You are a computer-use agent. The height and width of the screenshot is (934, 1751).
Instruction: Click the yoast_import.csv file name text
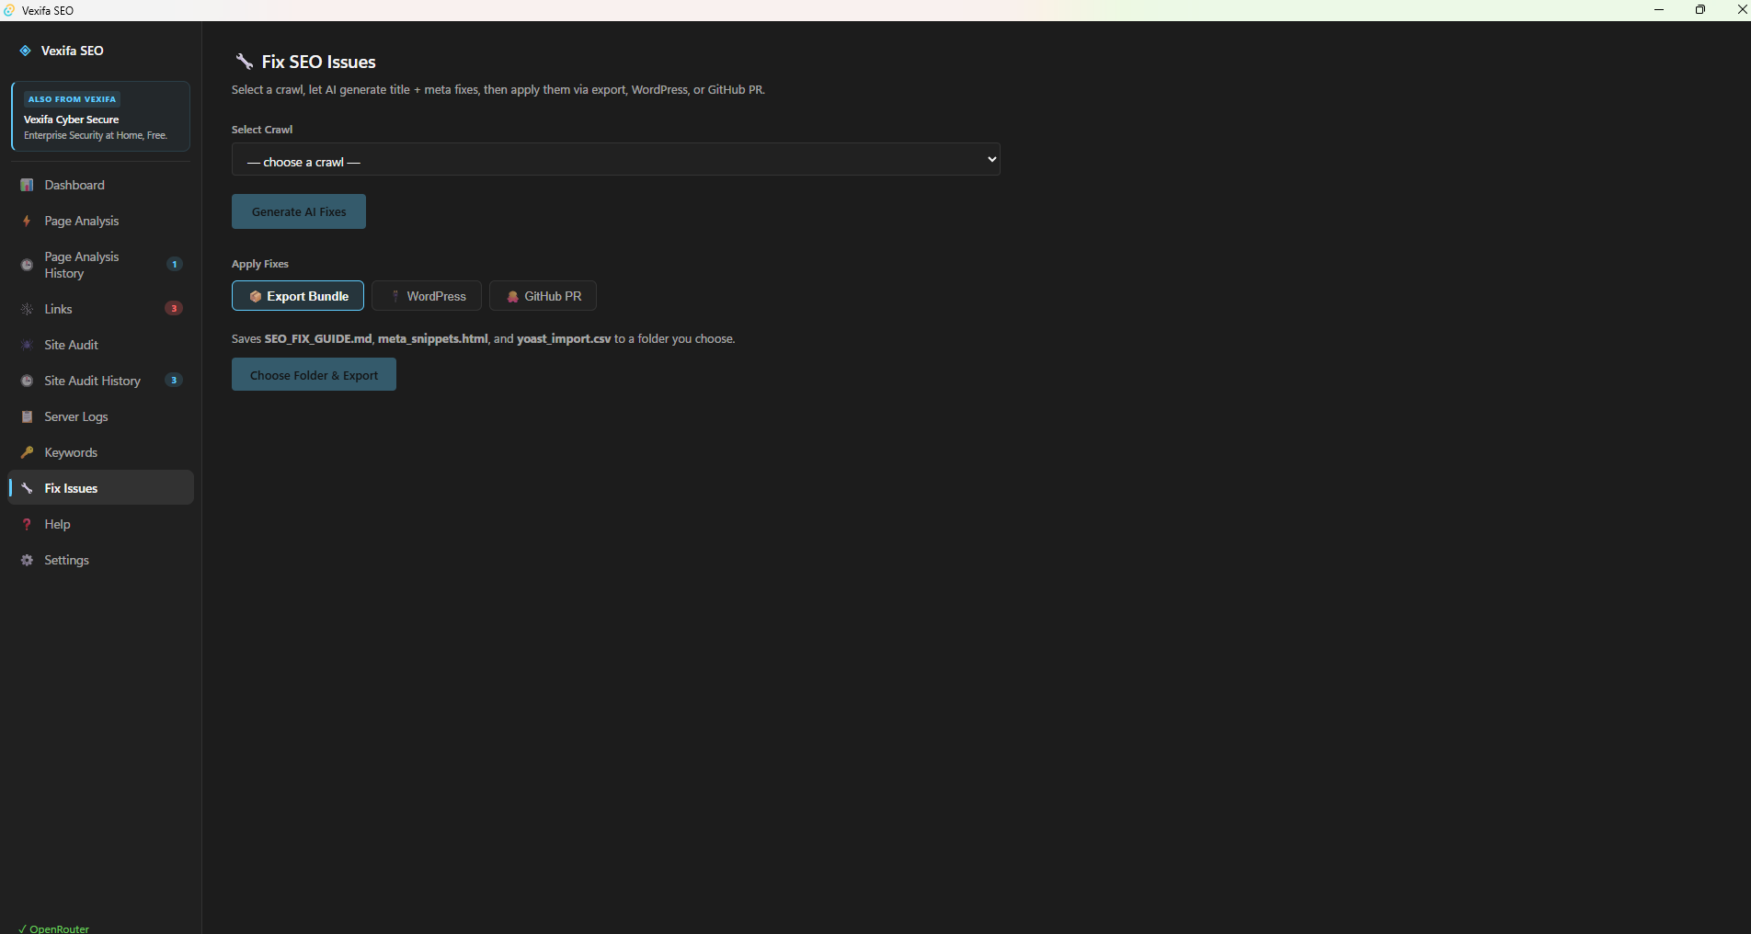[564, 339]
